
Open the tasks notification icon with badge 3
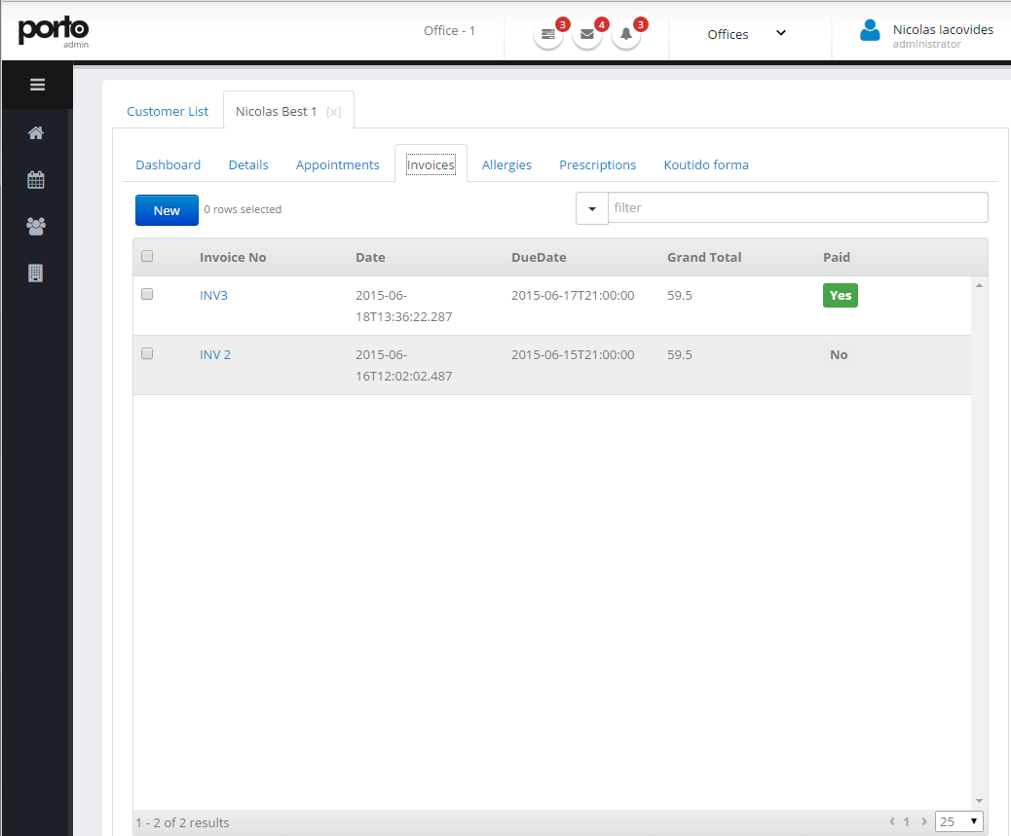[x=548, y=34]
